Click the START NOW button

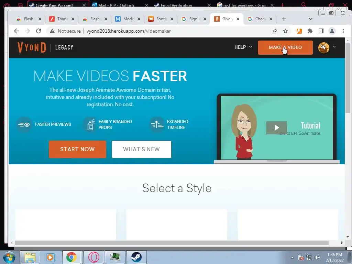(77, 149)
